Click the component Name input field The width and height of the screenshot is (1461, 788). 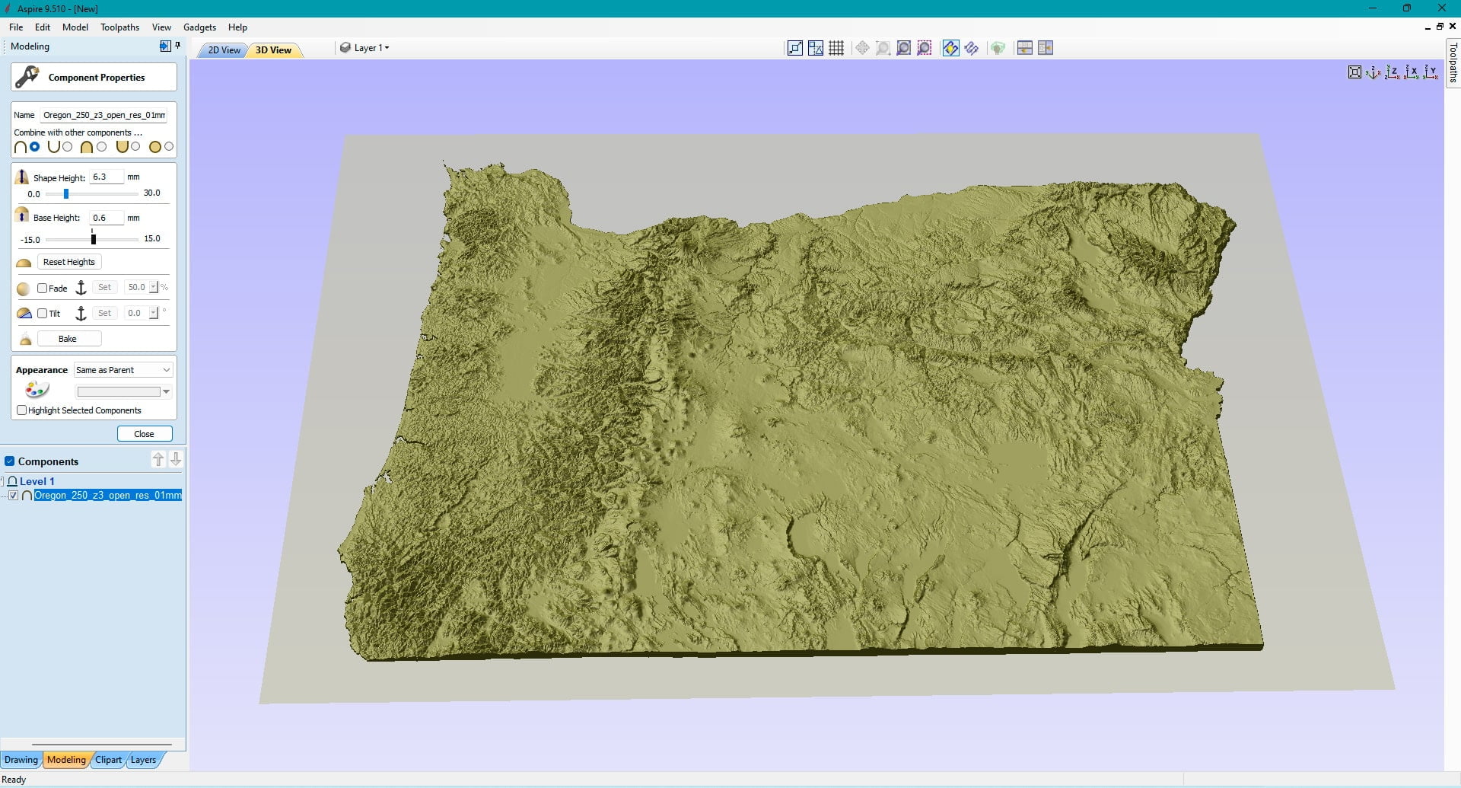click(x=103, y=115)
